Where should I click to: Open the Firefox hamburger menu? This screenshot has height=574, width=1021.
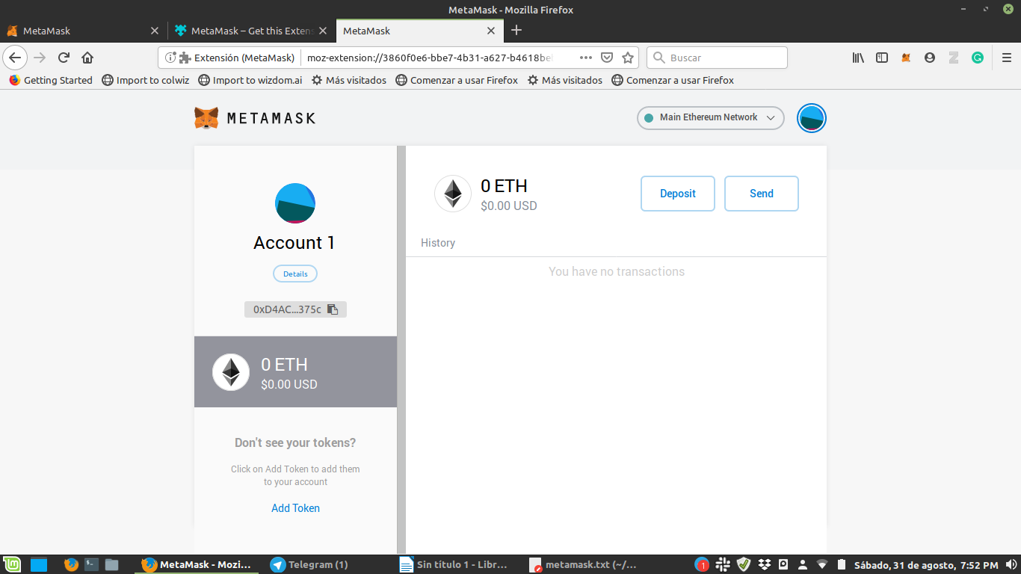[x=1007, y=58]
